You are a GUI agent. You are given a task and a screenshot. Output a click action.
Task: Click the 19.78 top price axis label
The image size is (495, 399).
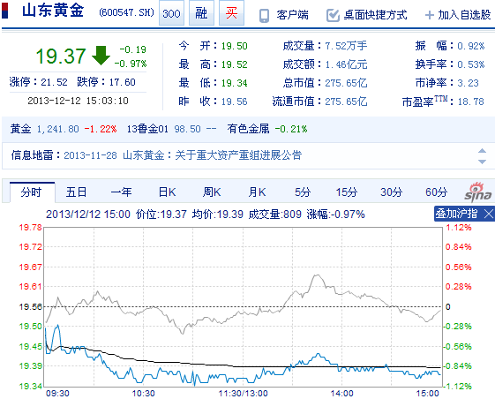click(30, 227)
